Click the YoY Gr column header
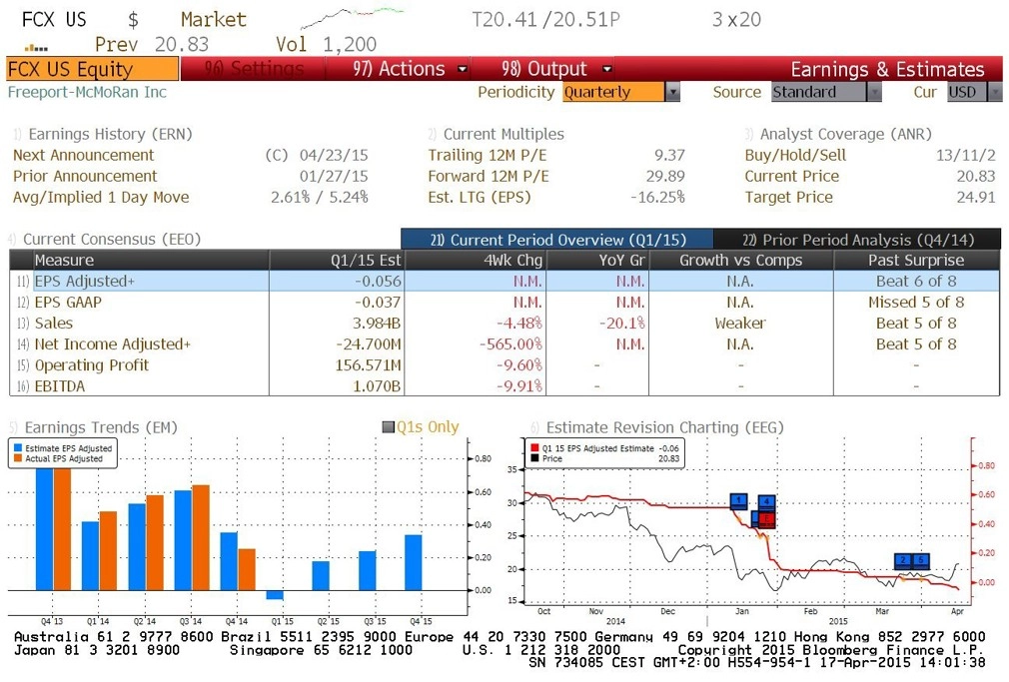1009x682 pixels. coord(597,260)
